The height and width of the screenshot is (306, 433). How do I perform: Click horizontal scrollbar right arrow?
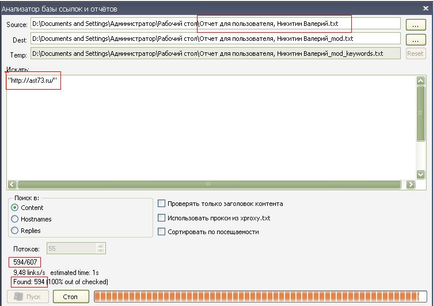pos(411,184)
